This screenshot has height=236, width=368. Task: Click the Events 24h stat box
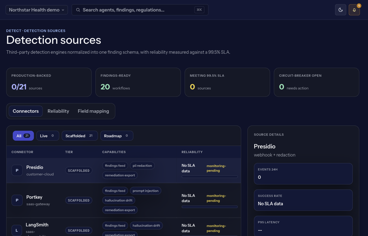tap(303, 174)
